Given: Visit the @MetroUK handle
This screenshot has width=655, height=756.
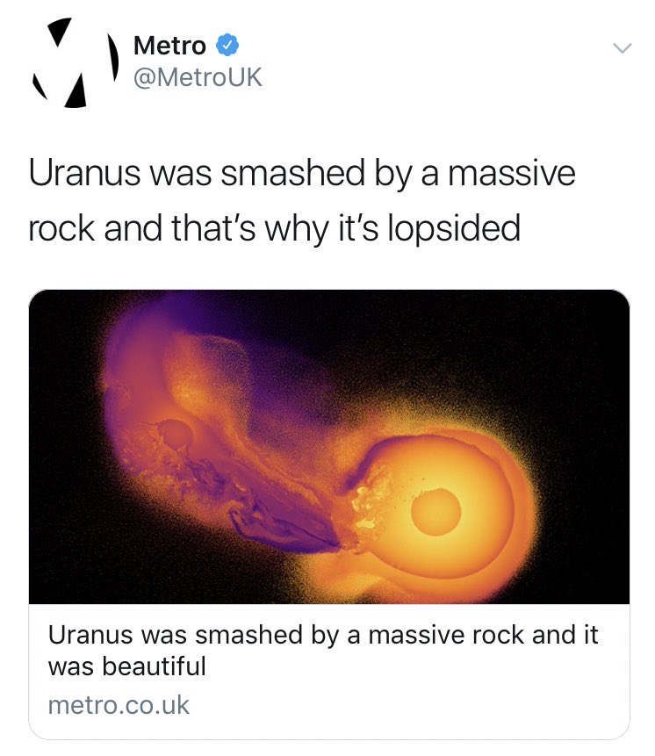Looking at the screenshot, I should click(198, 77).
